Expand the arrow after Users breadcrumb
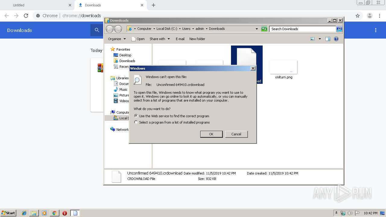The width and height of the screenshot is (386, 217). pyautogui.click(x=193, y=29)
